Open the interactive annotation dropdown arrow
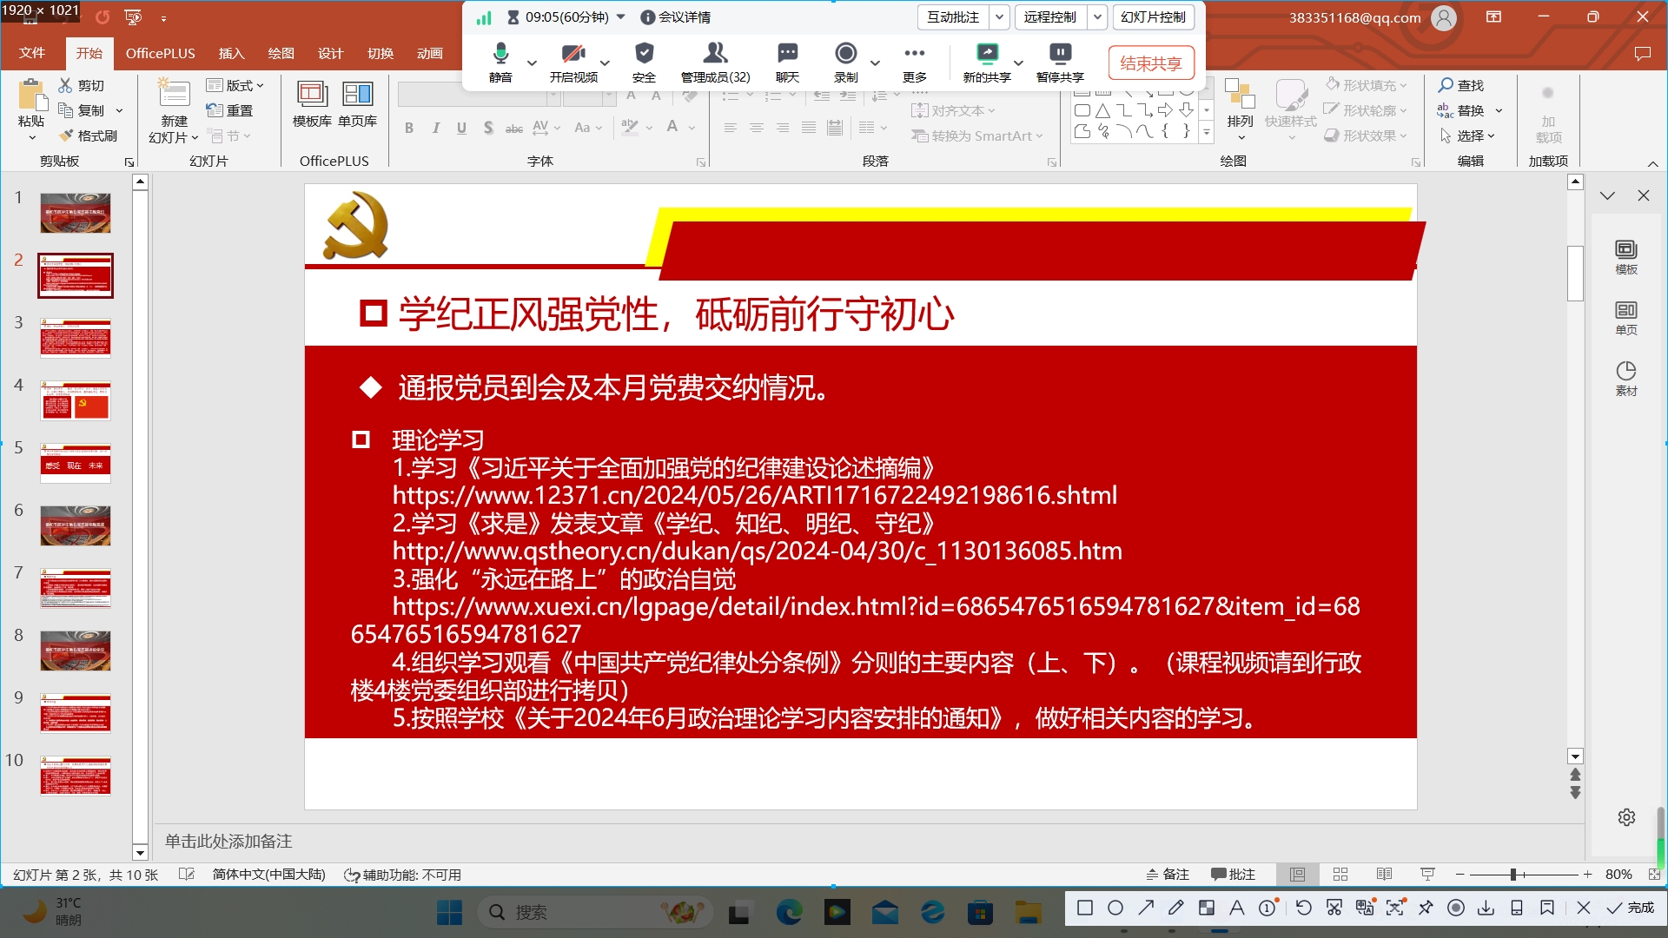This screenshot has height=938, width=1668. point(1000,17)
